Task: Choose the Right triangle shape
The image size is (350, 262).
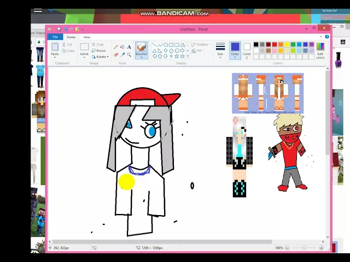Action: click(160, 51)
